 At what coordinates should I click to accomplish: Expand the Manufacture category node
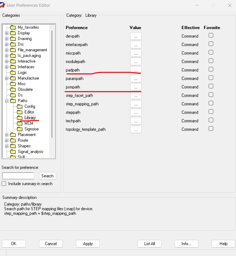pos(6,78)
